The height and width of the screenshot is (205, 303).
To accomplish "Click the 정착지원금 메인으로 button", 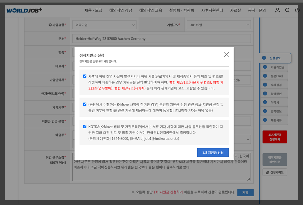I will coord(275,160).
